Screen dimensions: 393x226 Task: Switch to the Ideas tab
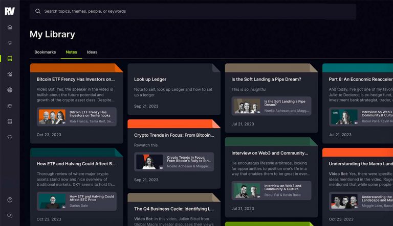tap(92, 52)
